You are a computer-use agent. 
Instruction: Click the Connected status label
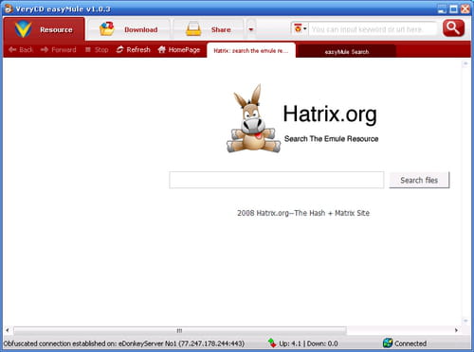[x=410, y=343]
